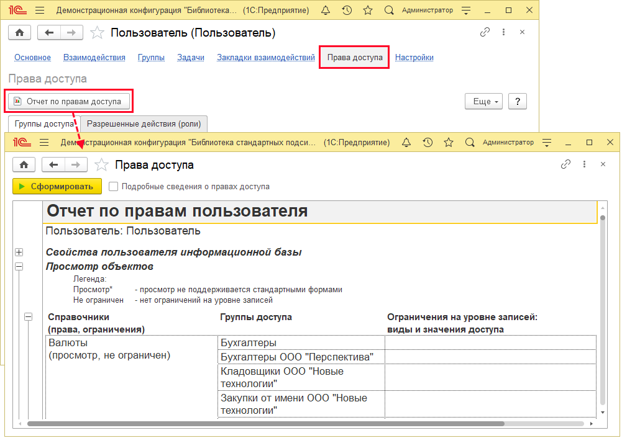The image size is (622, 438).
Task: Open history icon in front window title bar
Action: [428, 142]
